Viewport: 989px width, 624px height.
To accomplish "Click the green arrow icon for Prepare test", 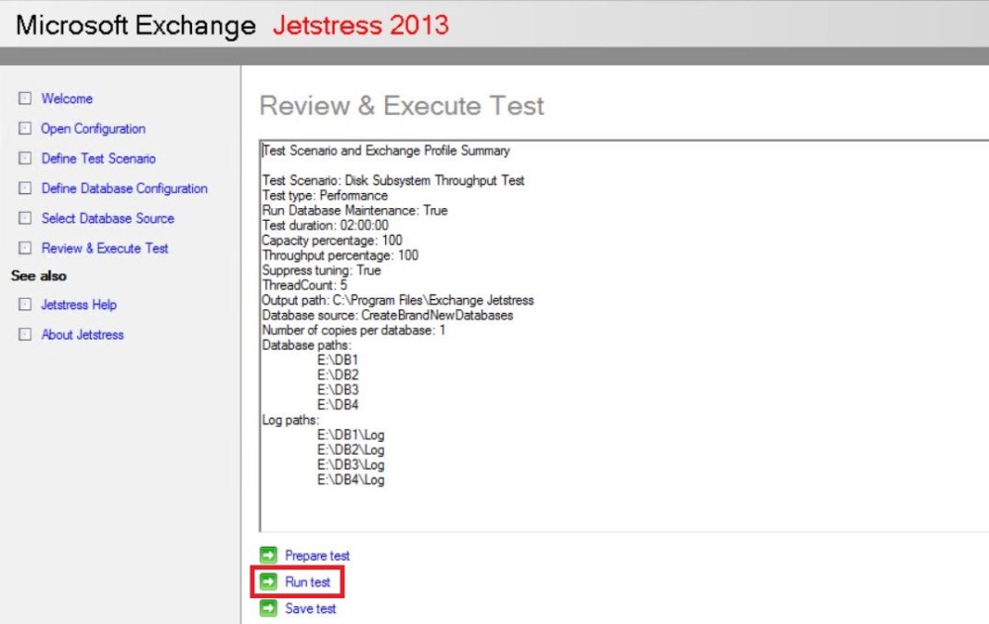I will (x=268, y=556).
